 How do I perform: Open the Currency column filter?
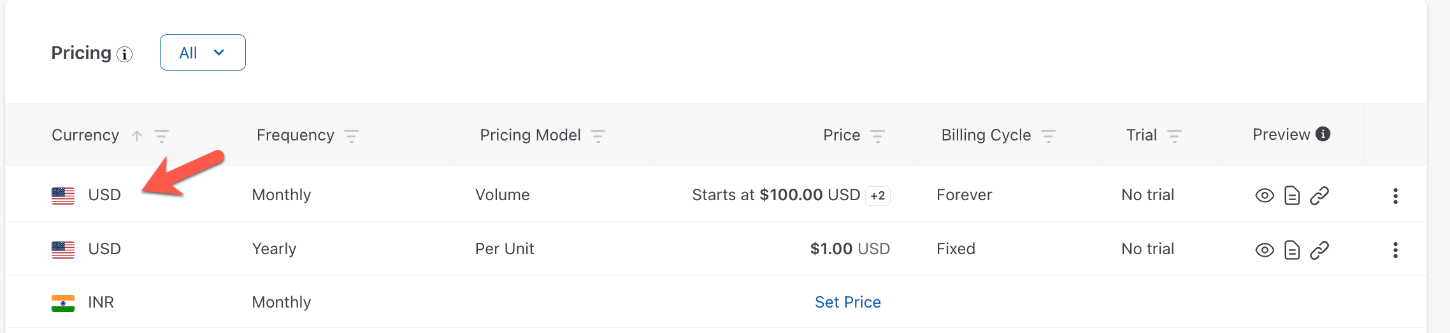click(162, 135)
